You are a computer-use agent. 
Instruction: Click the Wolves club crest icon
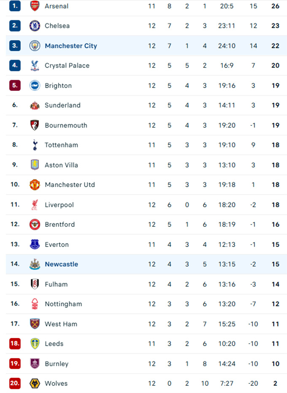35,383
